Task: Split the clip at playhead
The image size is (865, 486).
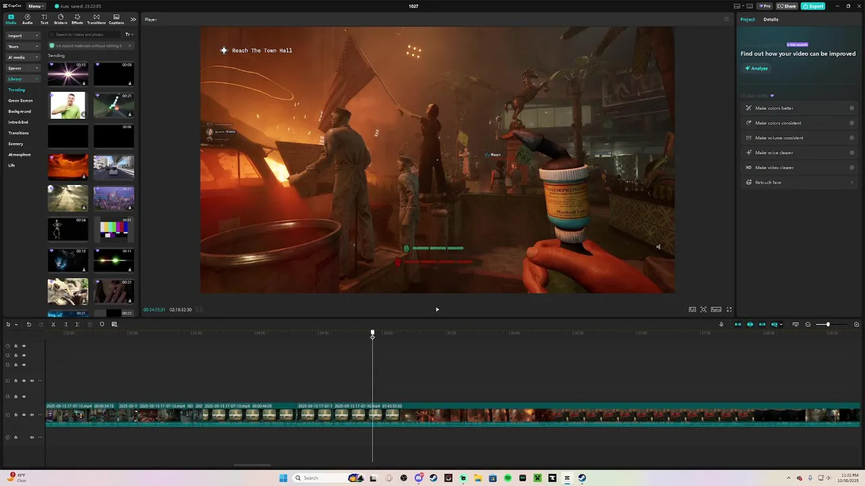Action: (x=53, y=324)
